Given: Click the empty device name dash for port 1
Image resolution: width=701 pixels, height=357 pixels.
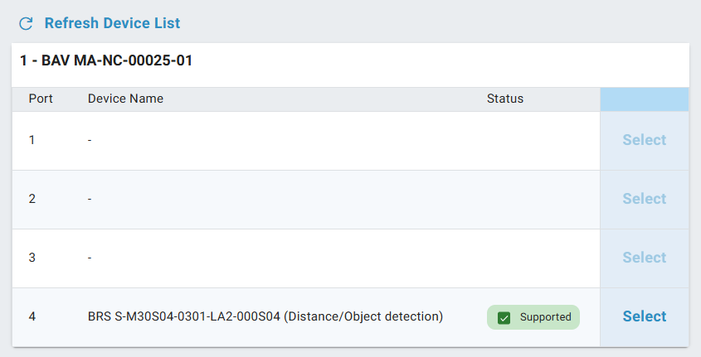Looking at the screenshot, I should [x=90, y=140].
